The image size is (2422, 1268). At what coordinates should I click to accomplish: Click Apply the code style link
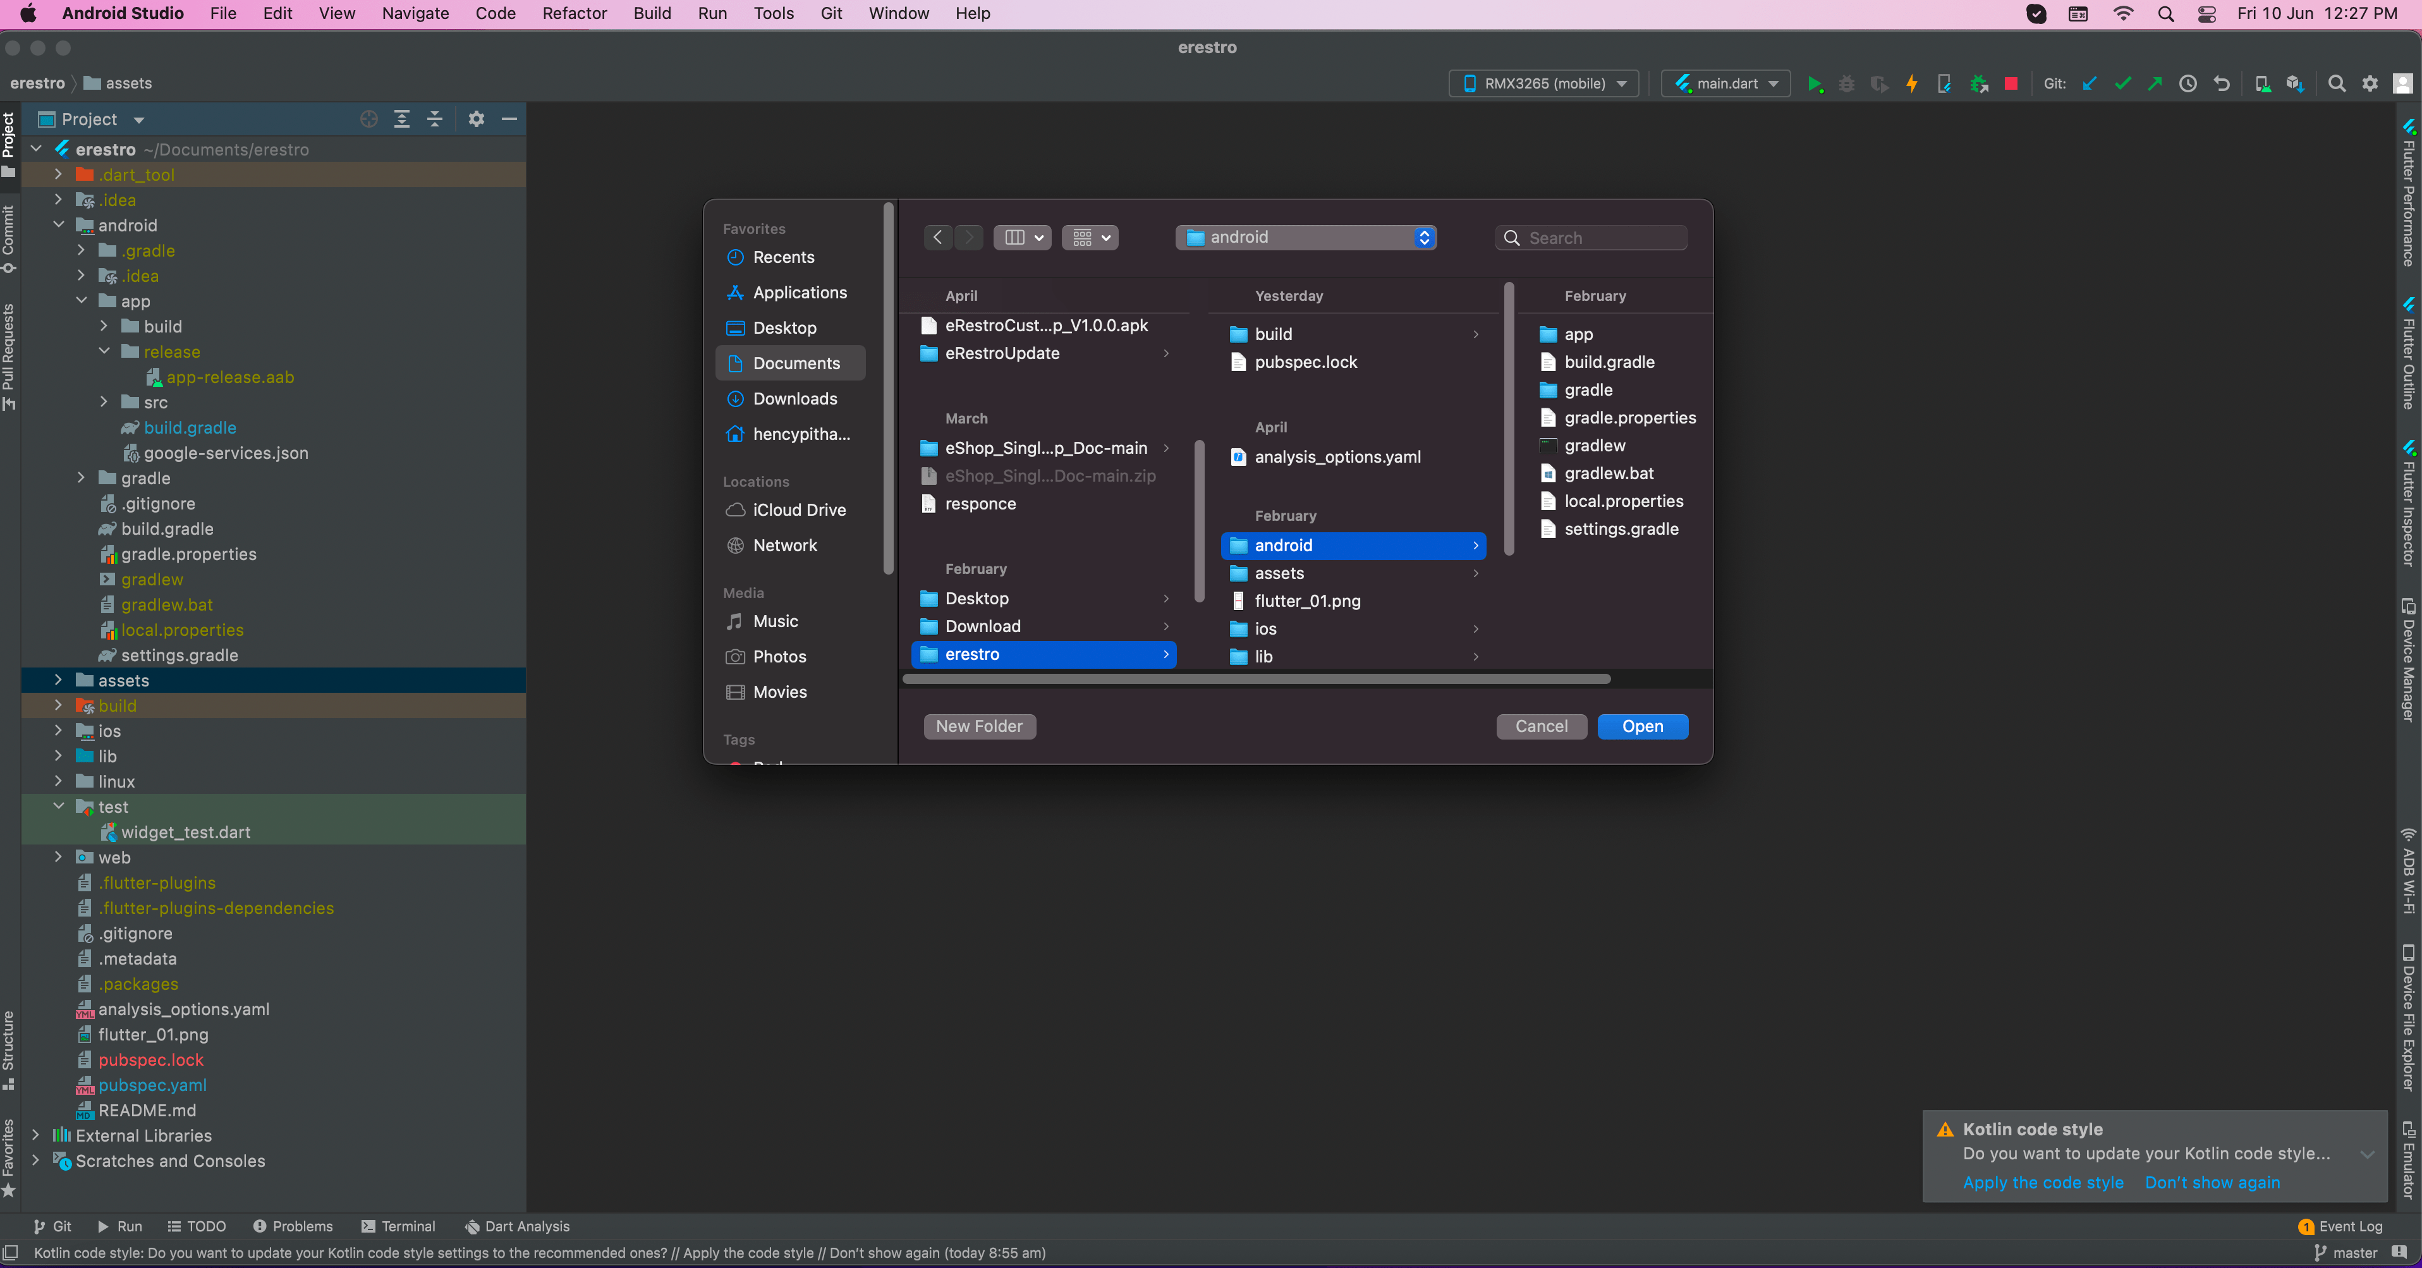2042,1183
